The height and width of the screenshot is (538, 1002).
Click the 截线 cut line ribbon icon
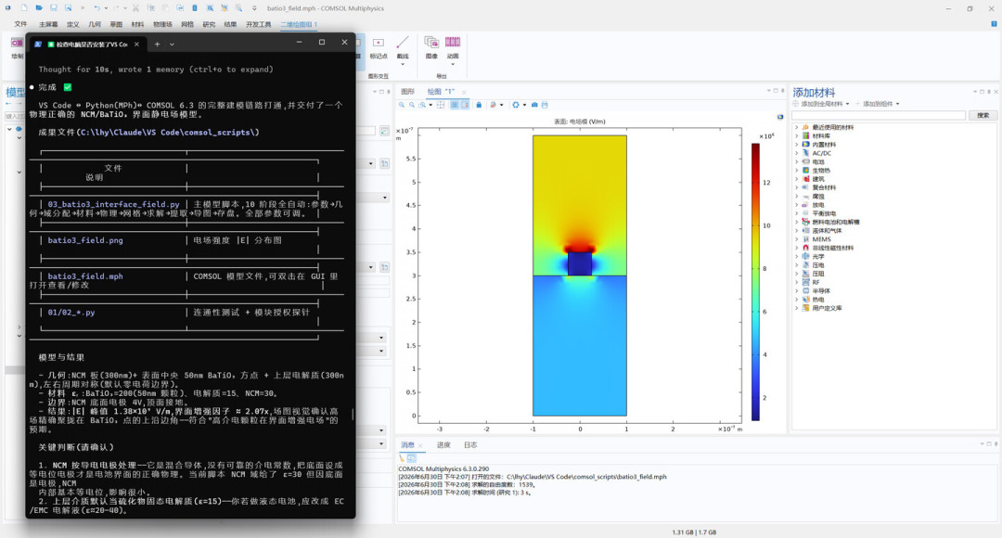point(403,43)
